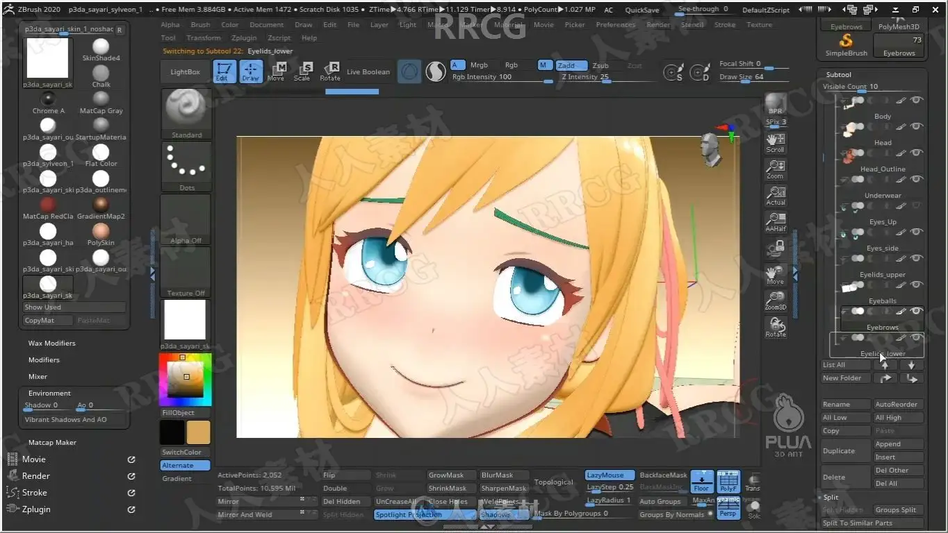
Task: Select the Move transform tool icon
Action: tap(277, 71)
